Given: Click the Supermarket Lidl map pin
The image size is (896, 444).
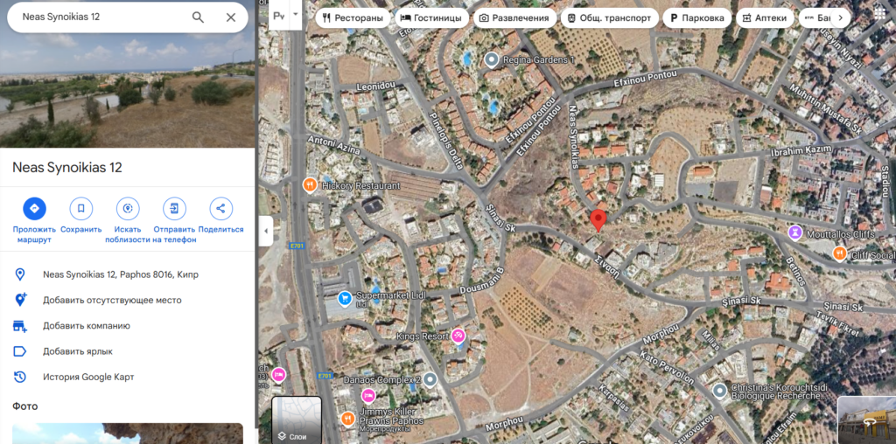Looking at the screenshot, I should pyautogui.click(x=344, y=298).
